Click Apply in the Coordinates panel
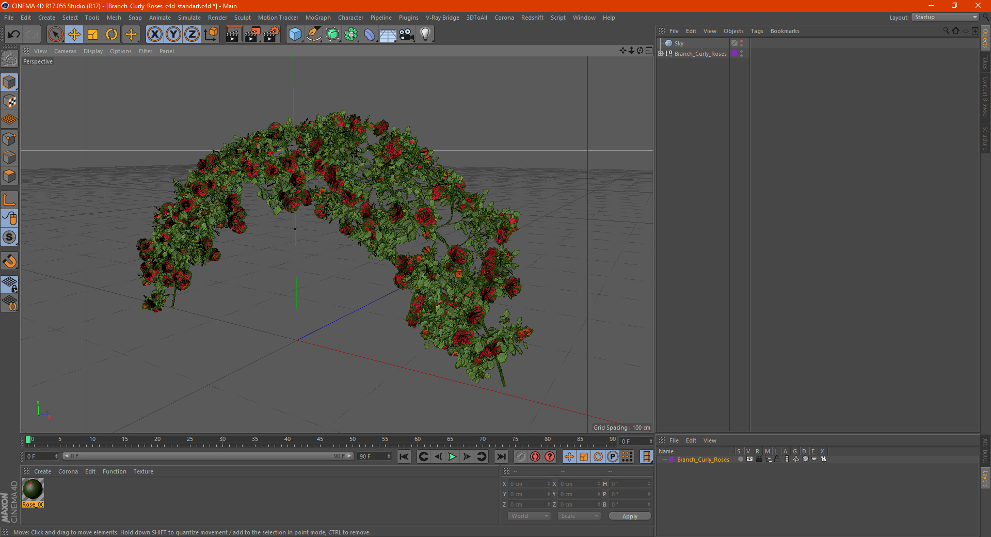This screenshot has width=991, height=537. click(x=630, y=516)
